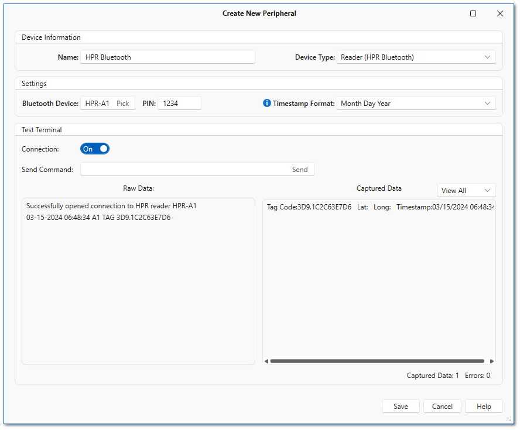Click the 'Raw Data:' label
The width and height of the screenshot is (520, 430).
coord(139,188)
